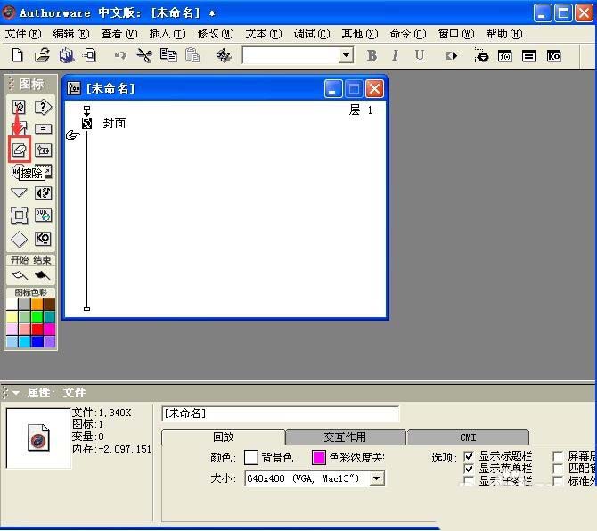This screenshot has height=531, width=597.
Task: Toggle the 显示菜单栏 checkbox
Action: point(469,469)
